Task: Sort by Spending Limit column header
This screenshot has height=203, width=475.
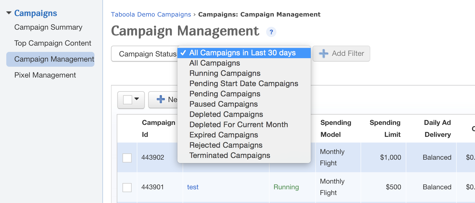Action: 385,129
